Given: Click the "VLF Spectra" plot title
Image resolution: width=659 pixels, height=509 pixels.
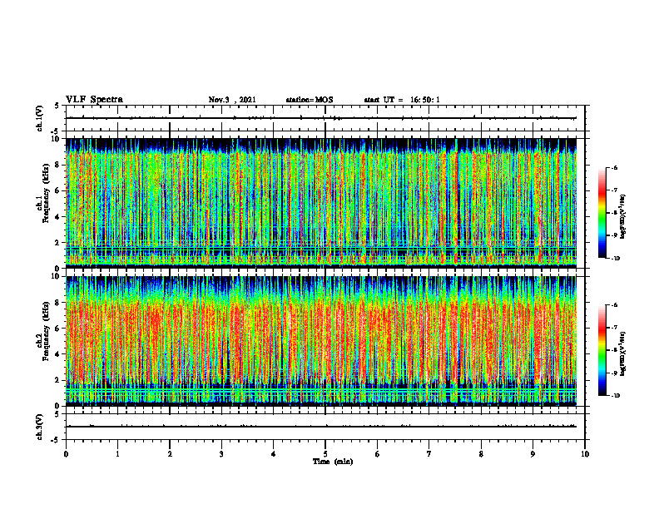Looking at the screenshot, I should tap(94, 100).
